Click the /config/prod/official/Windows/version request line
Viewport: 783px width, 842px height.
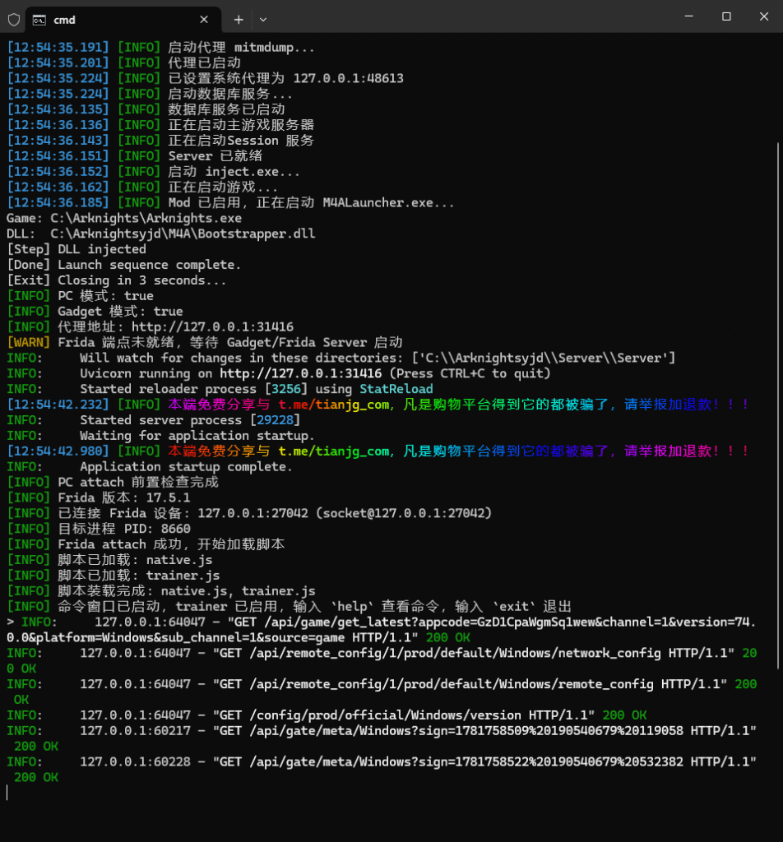pos(327,715)
